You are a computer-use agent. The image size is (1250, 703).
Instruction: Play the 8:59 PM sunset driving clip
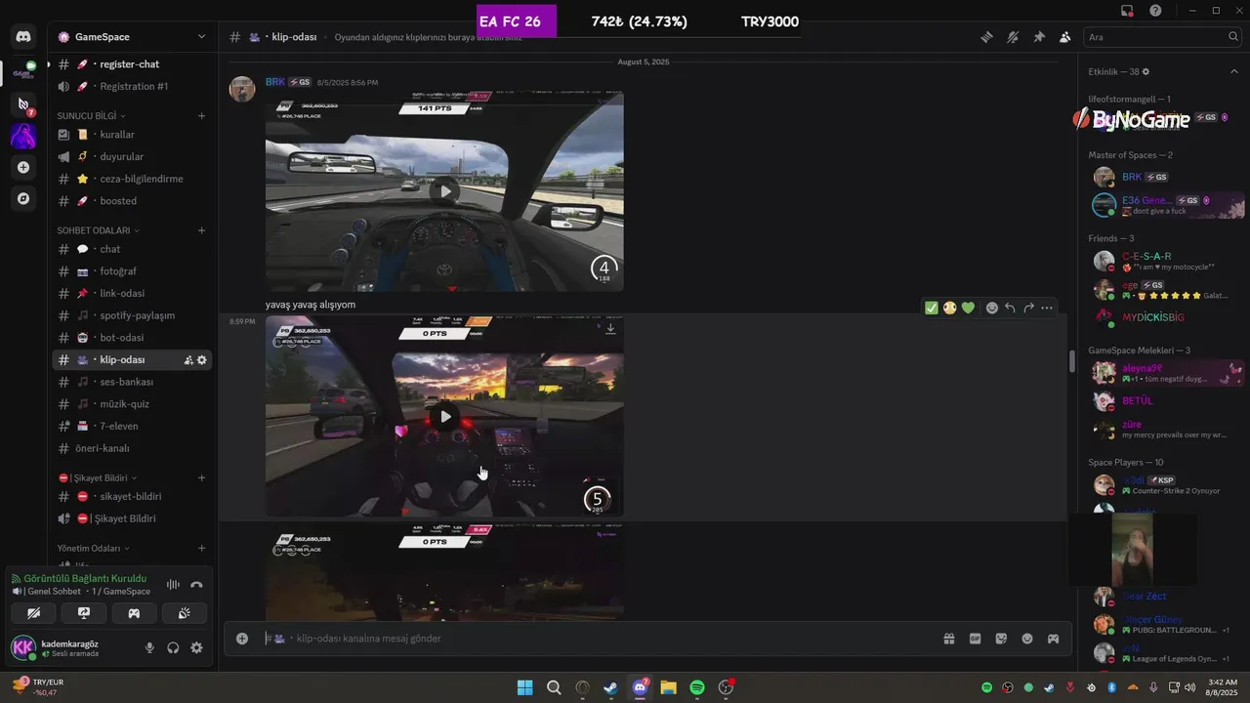coord(445,417)
